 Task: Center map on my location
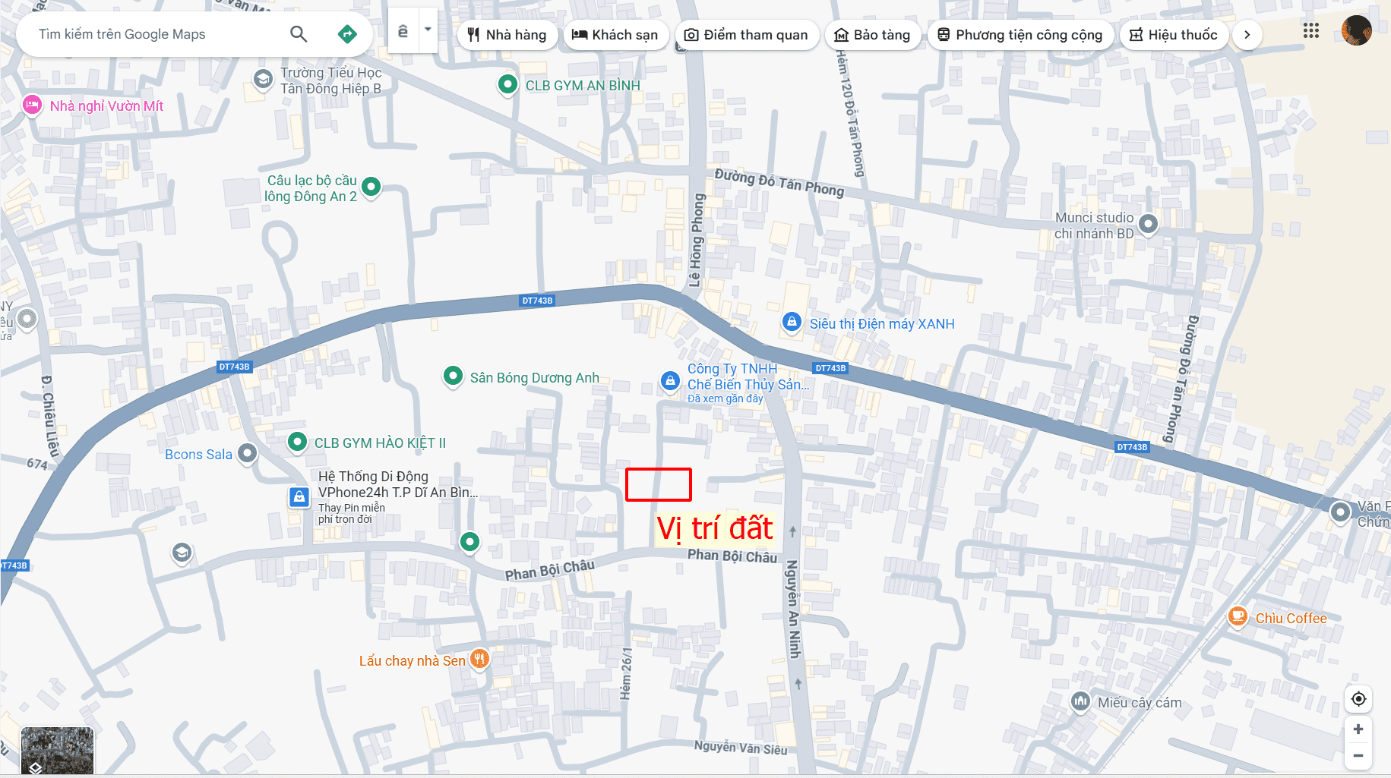point(1358,699)
